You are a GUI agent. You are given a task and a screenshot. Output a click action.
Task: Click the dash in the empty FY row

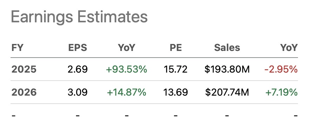[x=14, y=115]
